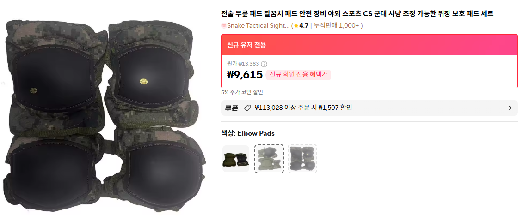Click the info icon beside original price

tap(264, 64)
